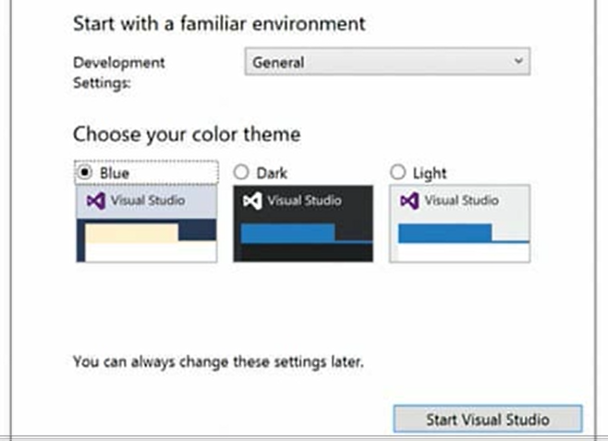608x441 pixels.
Task: Click the Dark theme preview thumbnail
Action: pyautogui.click(x=303, y=224)
